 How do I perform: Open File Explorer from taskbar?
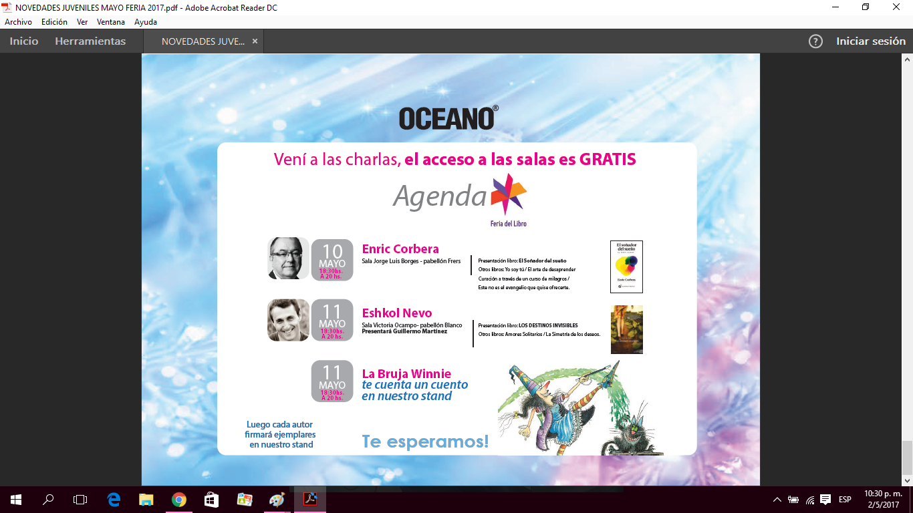[146, 500]
